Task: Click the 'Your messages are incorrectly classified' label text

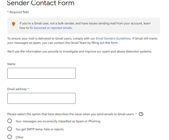Action: (x=58, y=121)
